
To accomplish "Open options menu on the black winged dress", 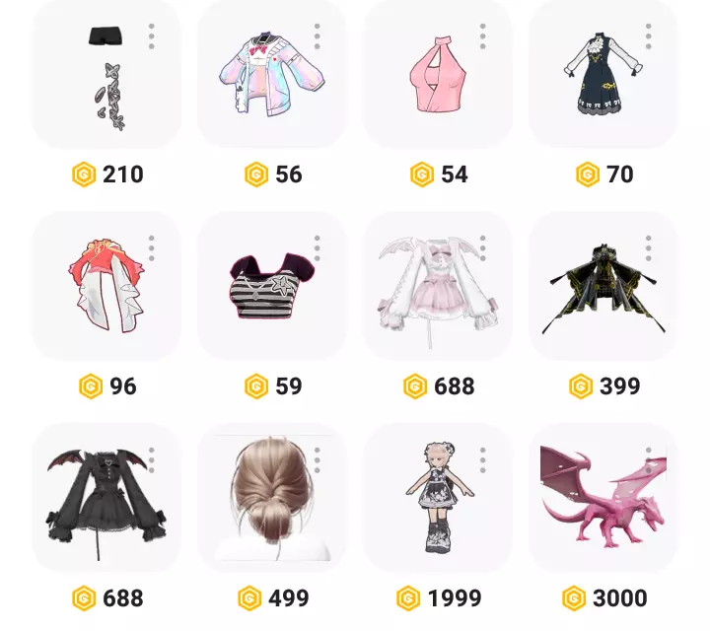I will click(151, 459).
